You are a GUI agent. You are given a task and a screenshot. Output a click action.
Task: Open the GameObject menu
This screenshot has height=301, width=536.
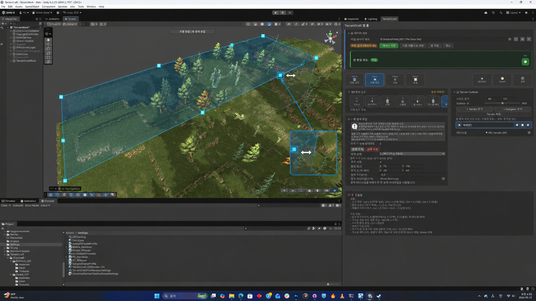click(32, 6)
